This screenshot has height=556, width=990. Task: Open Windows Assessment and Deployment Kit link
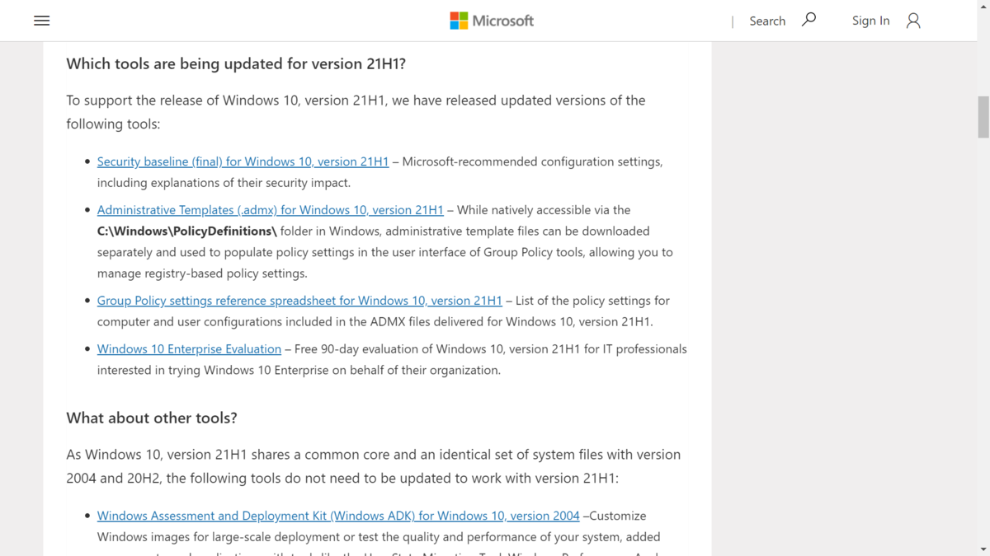(338, 516)
